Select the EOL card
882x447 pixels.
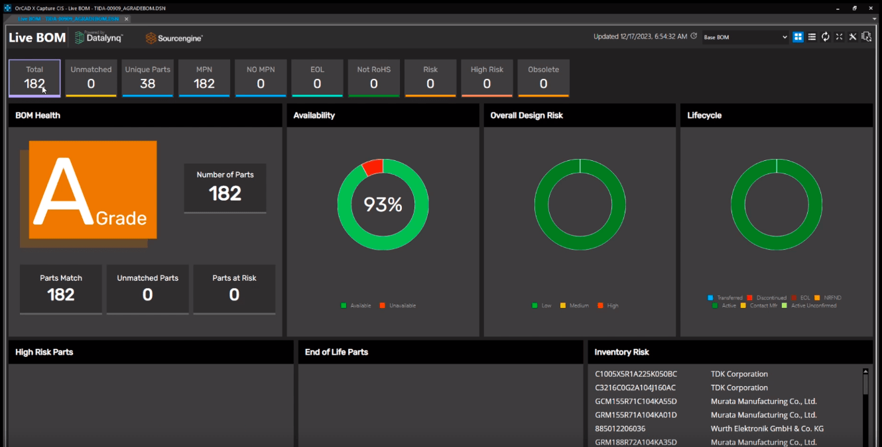click(x=317, y=78)
